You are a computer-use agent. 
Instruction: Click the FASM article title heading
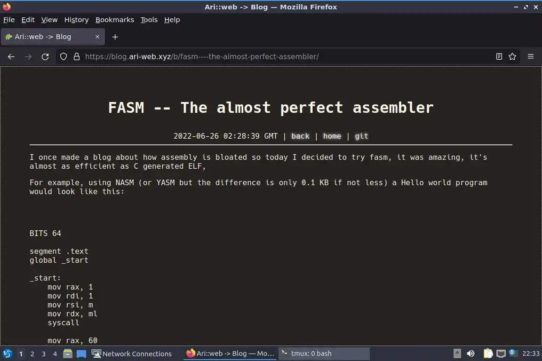pos(271,108)
